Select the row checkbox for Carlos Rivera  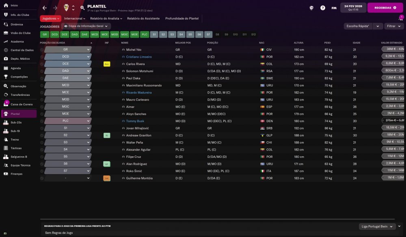pos(42,64)
